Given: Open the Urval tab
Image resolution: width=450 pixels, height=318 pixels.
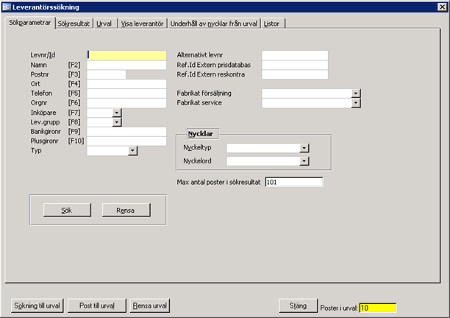Looking at the screenshot, I should pyautogui.click(x=104, y=24).
